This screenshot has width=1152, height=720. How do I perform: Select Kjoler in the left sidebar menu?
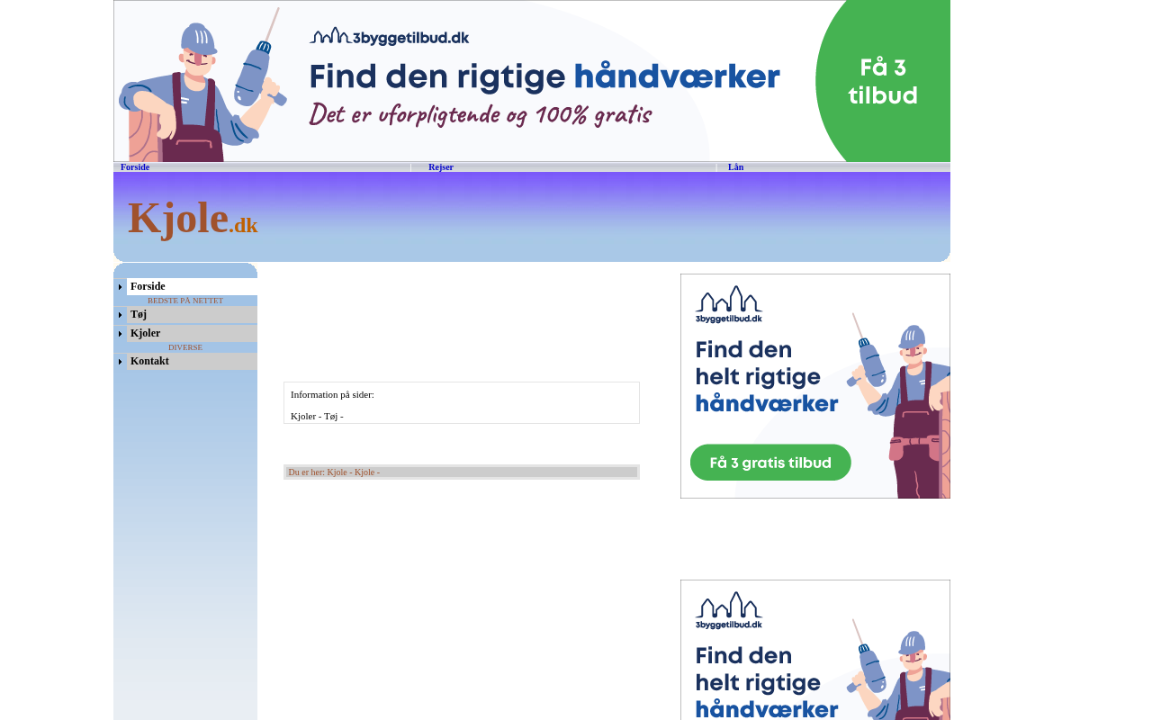coord(146,334)
